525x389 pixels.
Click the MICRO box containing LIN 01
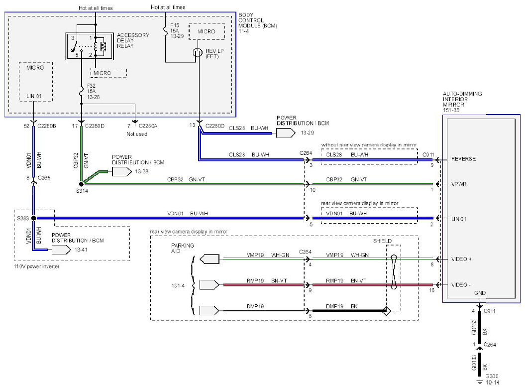coord(35,82)
